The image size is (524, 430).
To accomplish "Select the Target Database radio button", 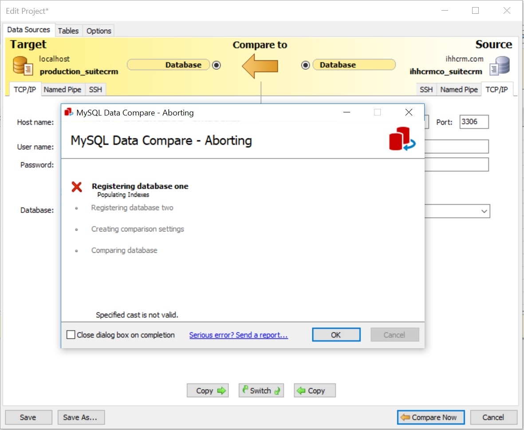I will (216, 65).
